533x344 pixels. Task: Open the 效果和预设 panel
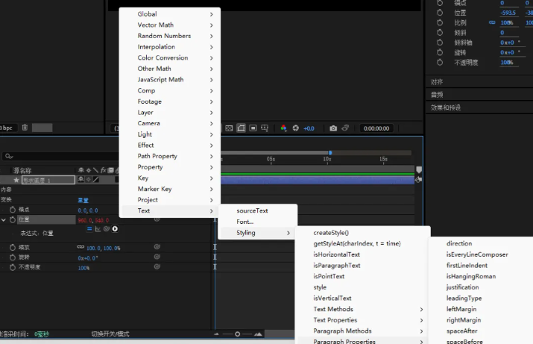click(x=446, y=107)
